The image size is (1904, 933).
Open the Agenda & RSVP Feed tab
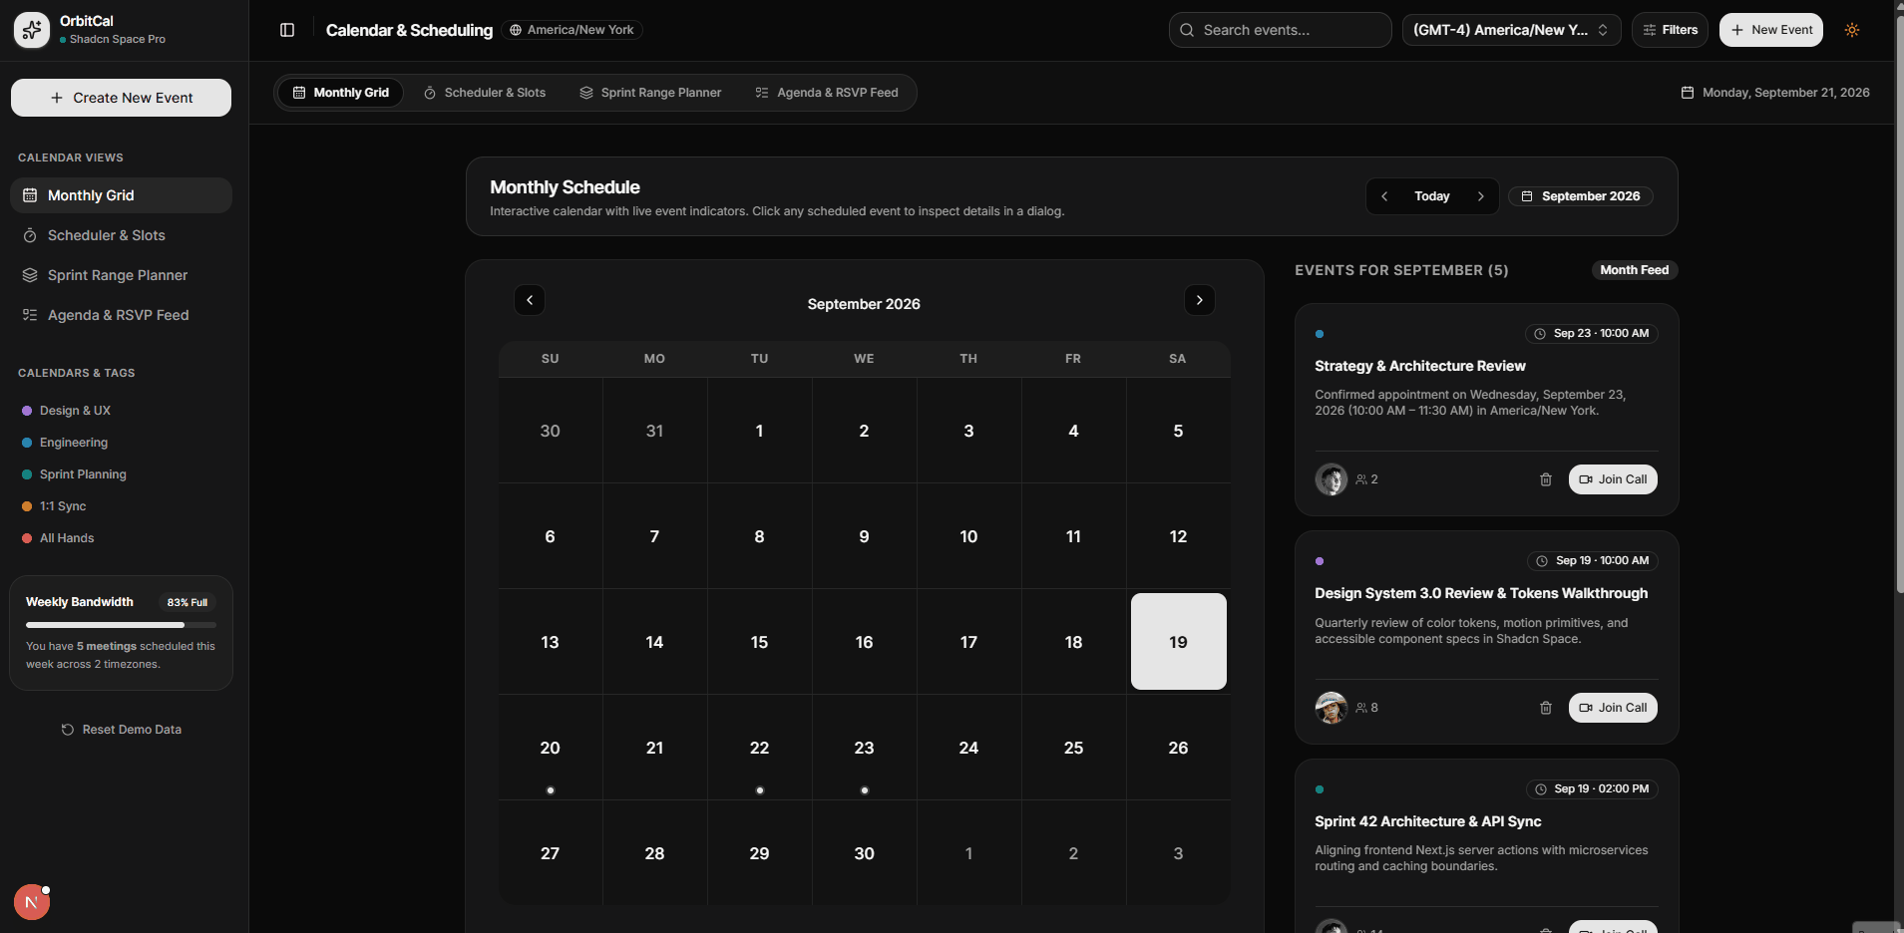point(827,93)
